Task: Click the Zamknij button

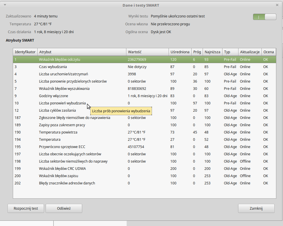Action: pyautogui.click(x=256, y=208)
